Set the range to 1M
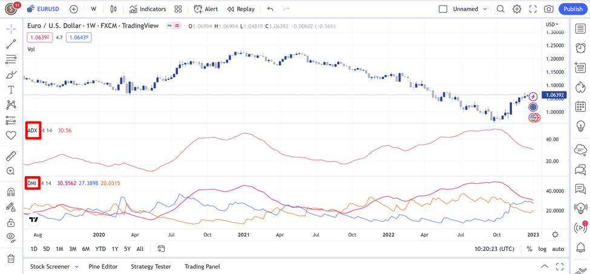Viewport: 590px width, 274px height. (59, 249)
